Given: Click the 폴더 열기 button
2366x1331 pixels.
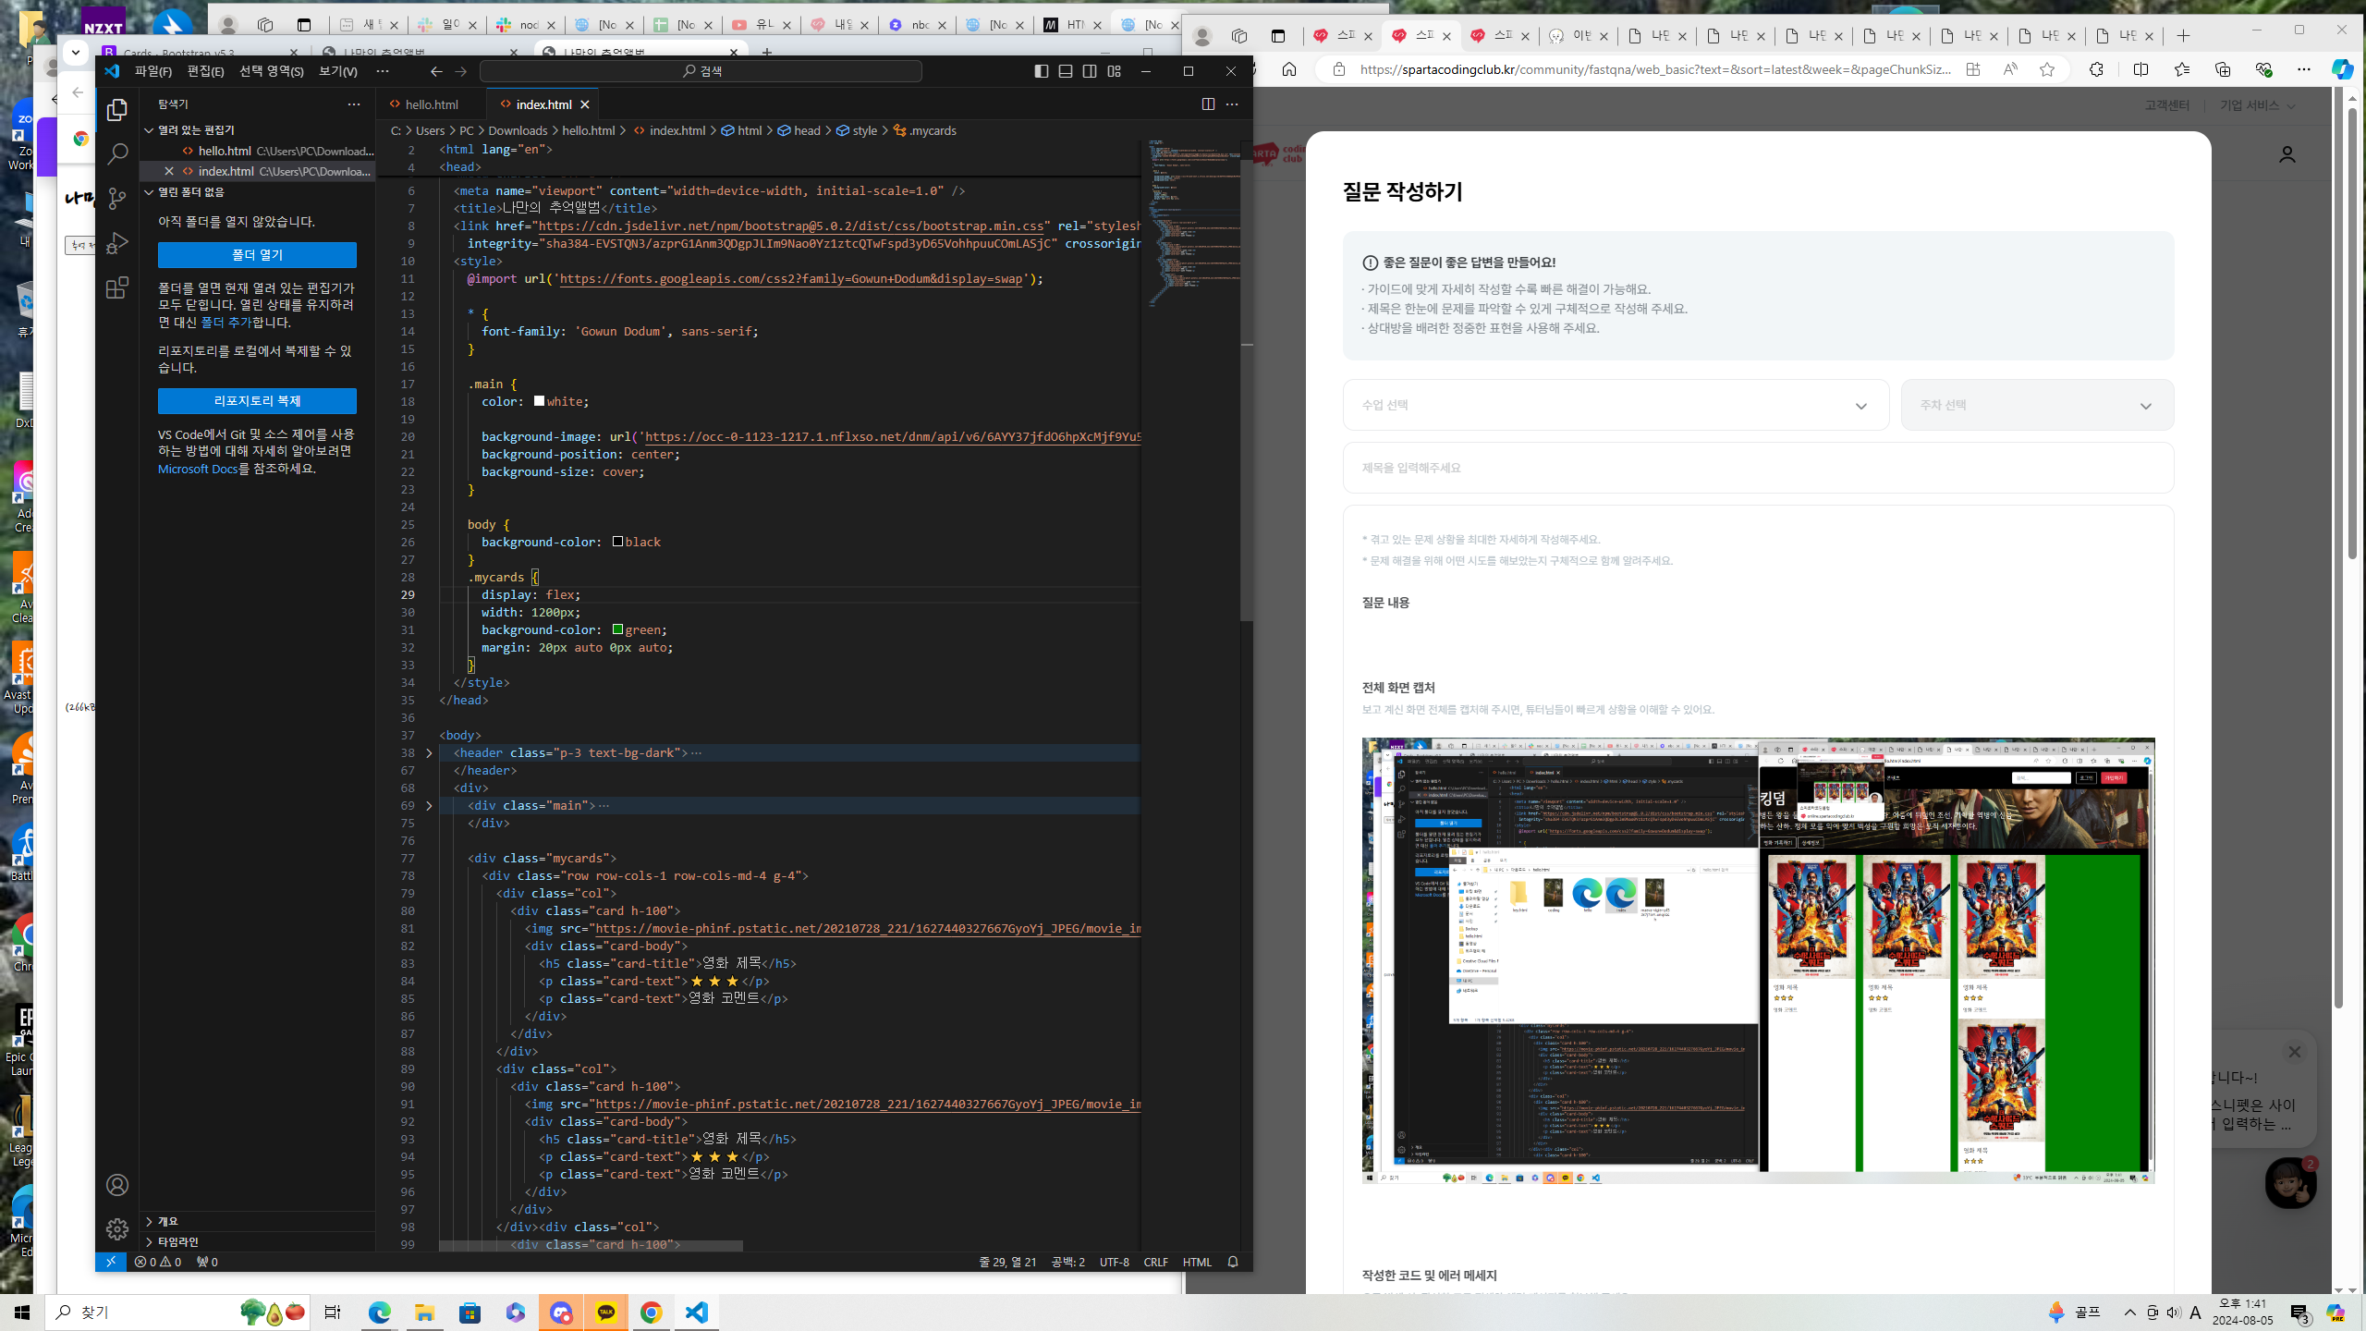Looking at the screenshot, I should click(257, 255).
